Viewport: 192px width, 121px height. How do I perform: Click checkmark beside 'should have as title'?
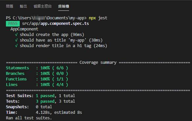point(16,40)
